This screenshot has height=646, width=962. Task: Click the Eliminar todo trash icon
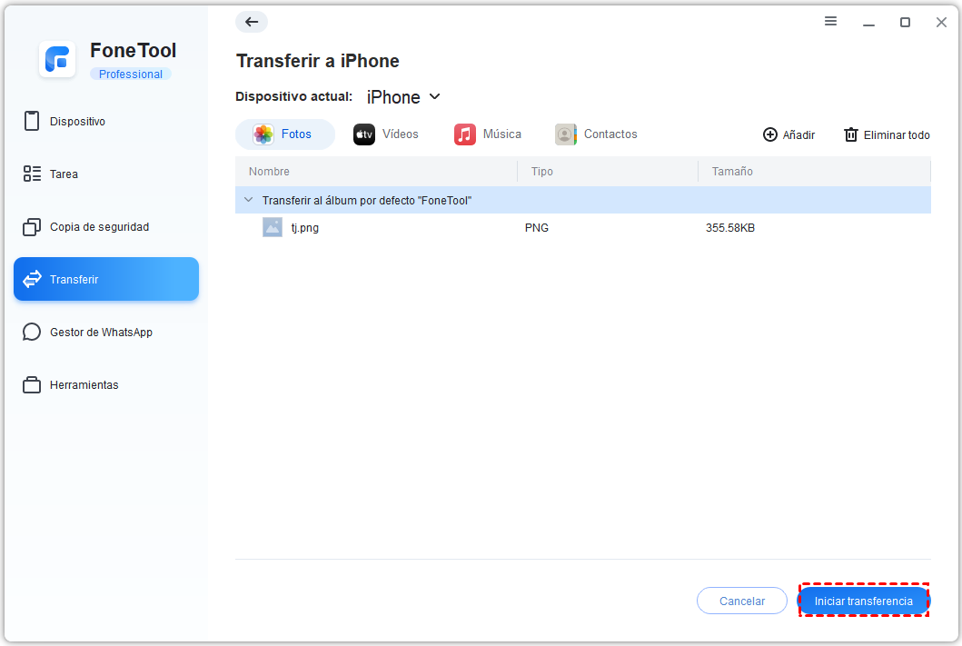click(x=851, y=134)
